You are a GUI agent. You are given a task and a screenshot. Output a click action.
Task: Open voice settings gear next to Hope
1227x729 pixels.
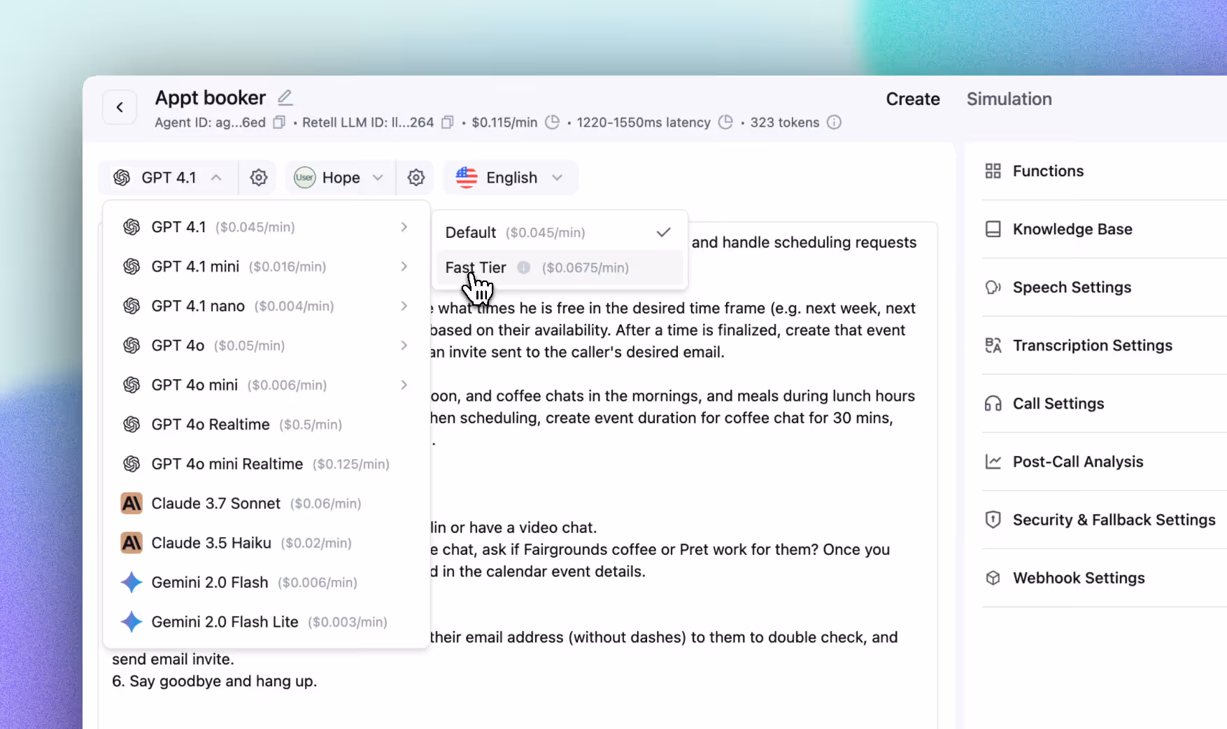[416, 178]
